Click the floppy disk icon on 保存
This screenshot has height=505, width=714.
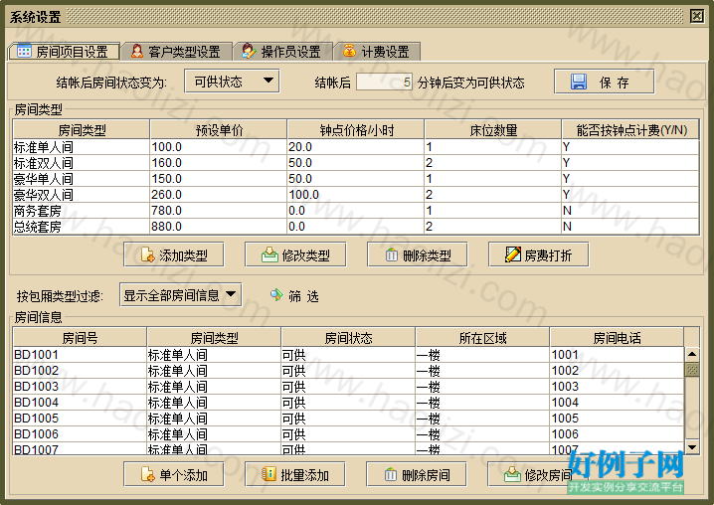tap(579, 82)
